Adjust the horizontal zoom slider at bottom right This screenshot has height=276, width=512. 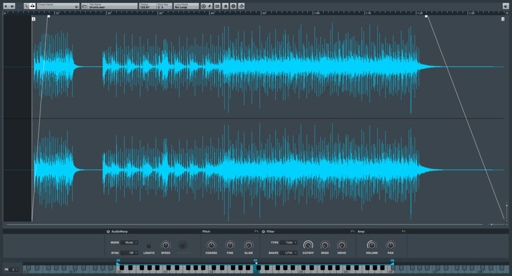pyautogui.click(x=496, y=224)
